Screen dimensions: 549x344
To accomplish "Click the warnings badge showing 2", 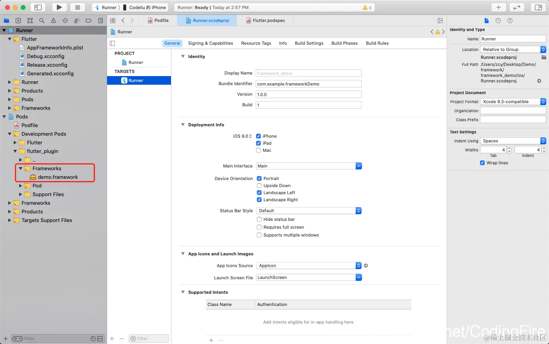I will coord(367,7).
